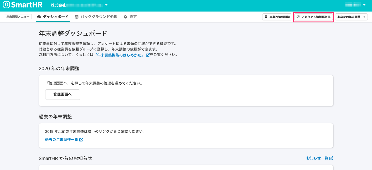
Task: Click the 事業所情報同期 button
Action: pyautogui.click(x=277, y=17)
